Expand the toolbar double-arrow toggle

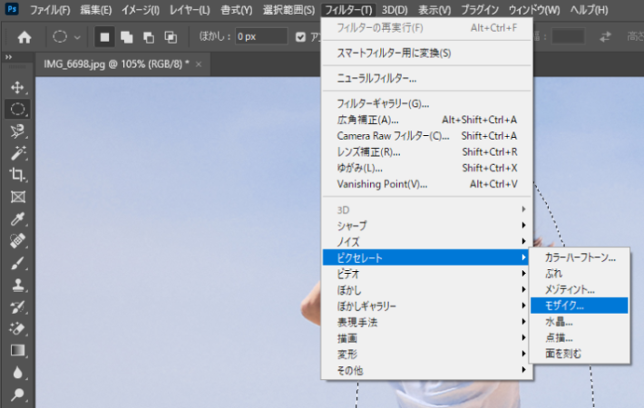pos(9,57)
